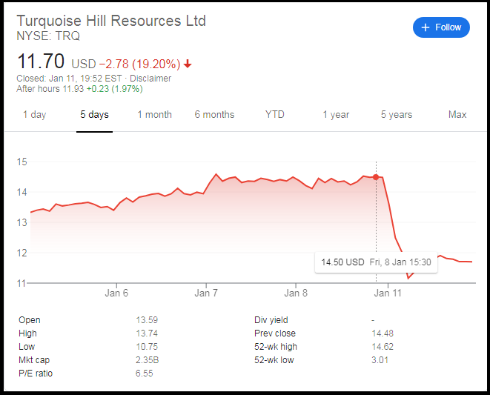Click the blue Follow button
Image resolution: width=490 pixels, height=395 pixels.
441,27
